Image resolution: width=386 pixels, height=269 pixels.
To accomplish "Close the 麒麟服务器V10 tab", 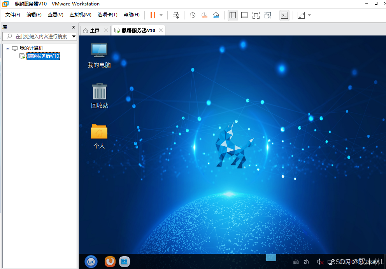I will click(161, 30).
